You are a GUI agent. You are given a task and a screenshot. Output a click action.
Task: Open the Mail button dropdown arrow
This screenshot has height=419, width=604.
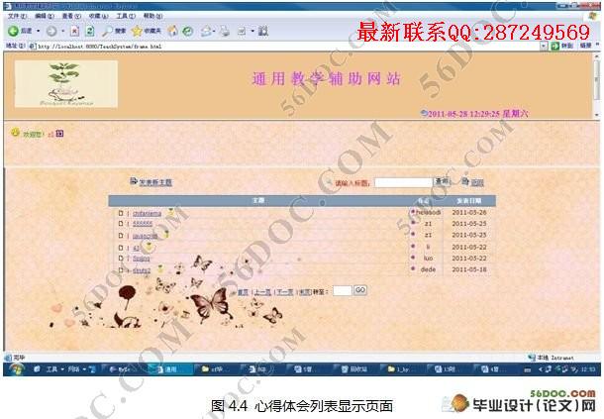pos(215,31)
